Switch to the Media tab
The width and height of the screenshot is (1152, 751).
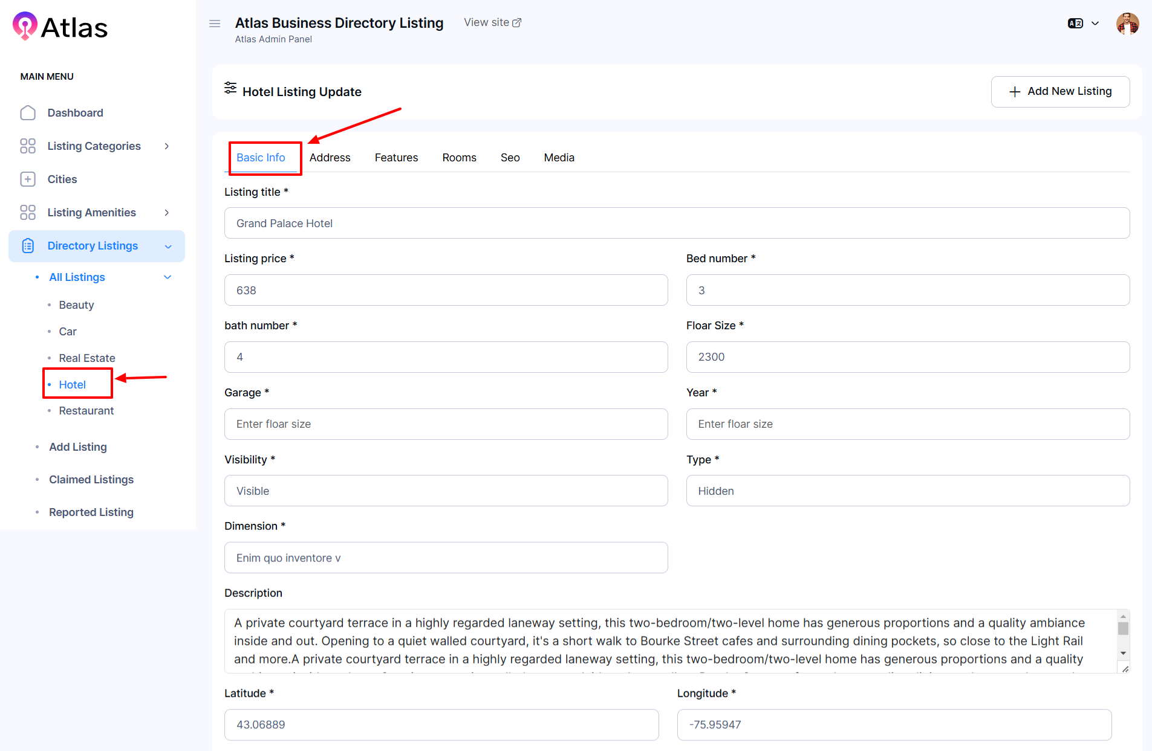click(559, 158)
